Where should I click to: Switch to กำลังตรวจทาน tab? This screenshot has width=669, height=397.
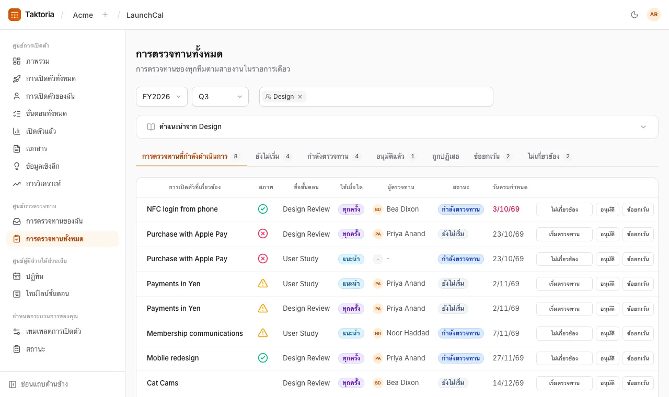coord(334,156)
